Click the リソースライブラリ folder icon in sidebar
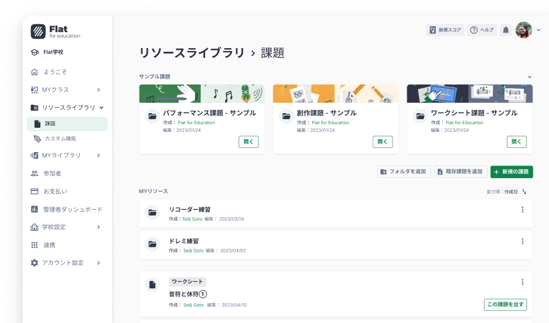Viewport: 549px width, 323px height. click(x=34, y=108)
